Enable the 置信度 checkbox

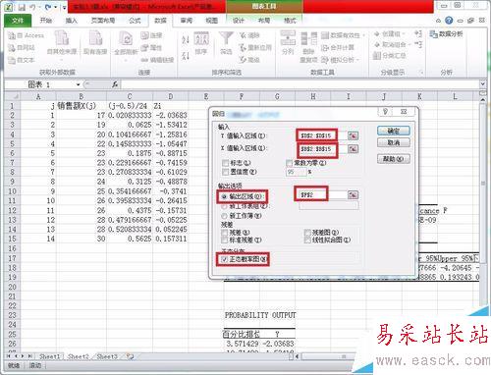click(x=225, y=172)
